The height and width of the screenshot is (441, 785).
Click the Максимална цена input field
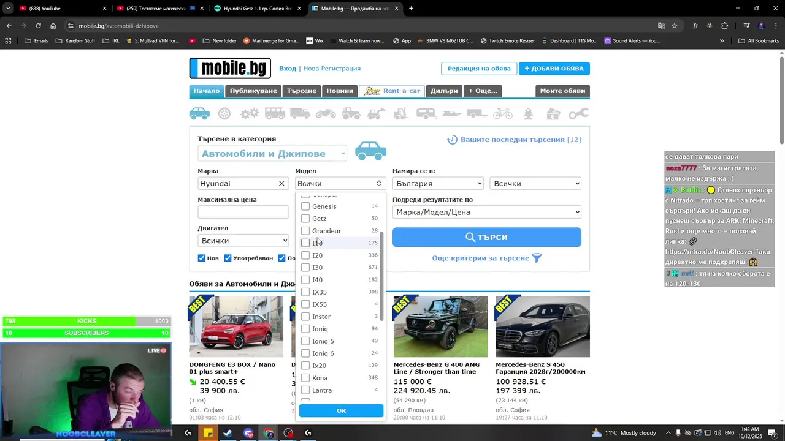pos(243,212)
